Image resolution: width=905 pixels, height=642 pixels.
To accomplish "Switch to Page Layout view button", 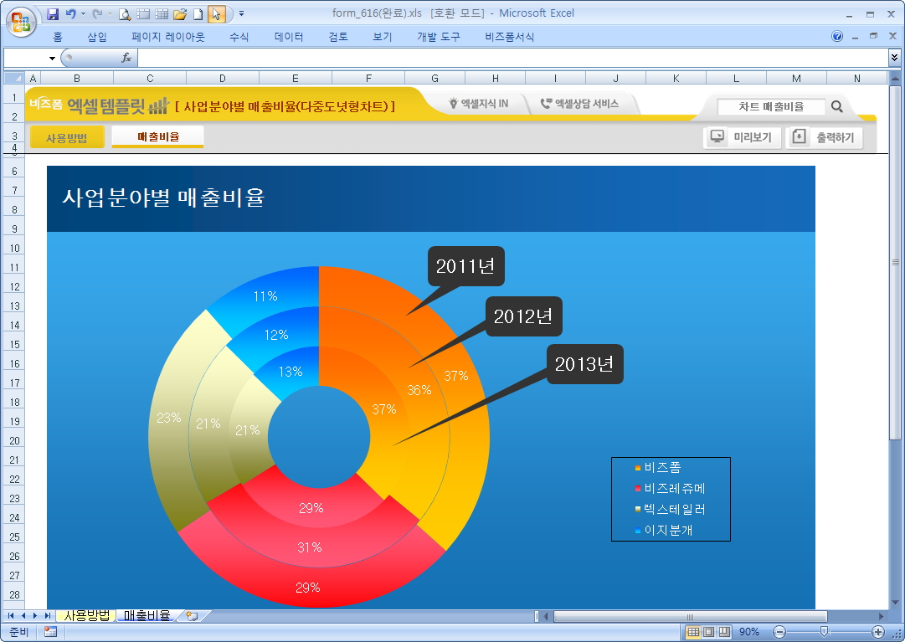I will coord(708,632).
